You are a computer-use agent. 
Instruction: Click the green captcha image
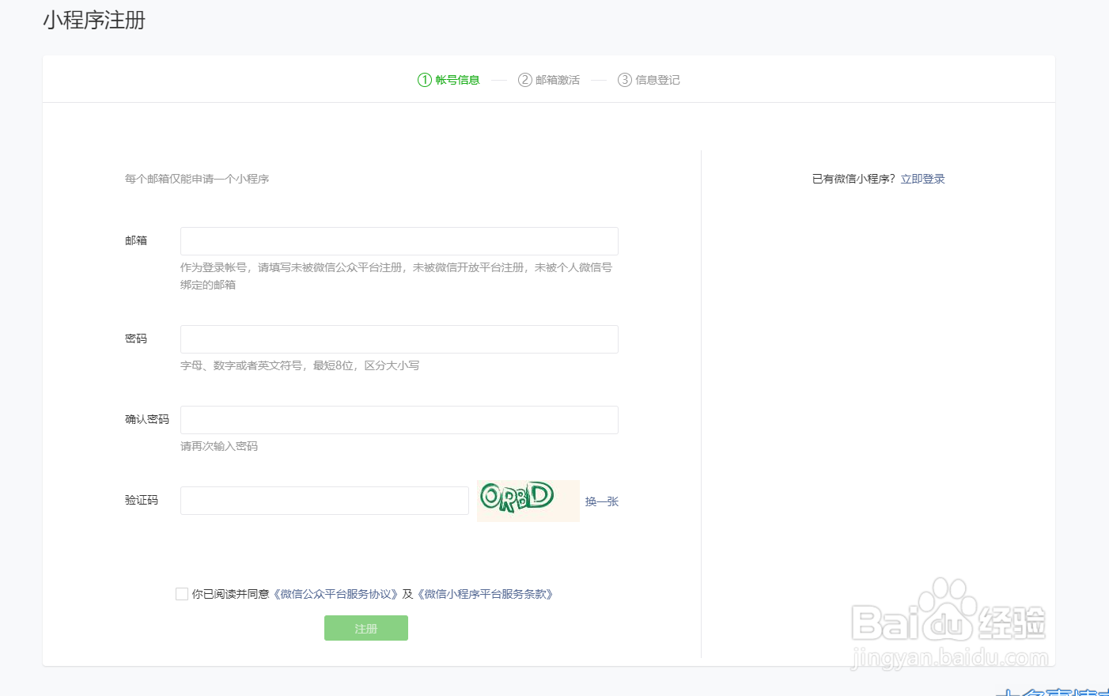pyautogui.click(x=528, y=501)
